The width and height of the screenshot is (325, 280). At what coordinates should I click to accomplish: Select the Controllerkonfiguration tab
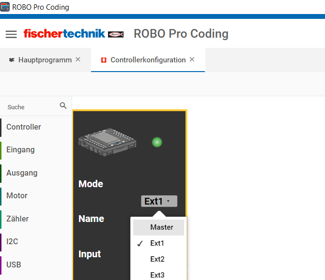point(148,60)
